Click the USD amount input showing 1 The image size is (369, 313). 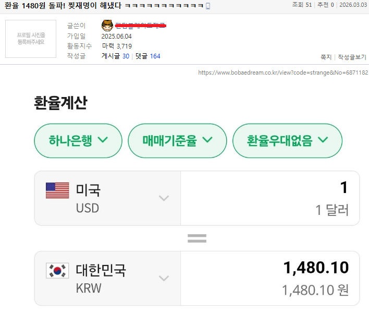[x=270, y=188]
